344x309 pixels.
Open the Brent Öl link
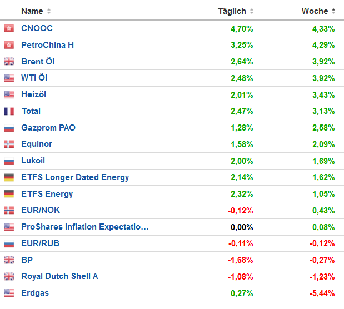pos(38,62)
